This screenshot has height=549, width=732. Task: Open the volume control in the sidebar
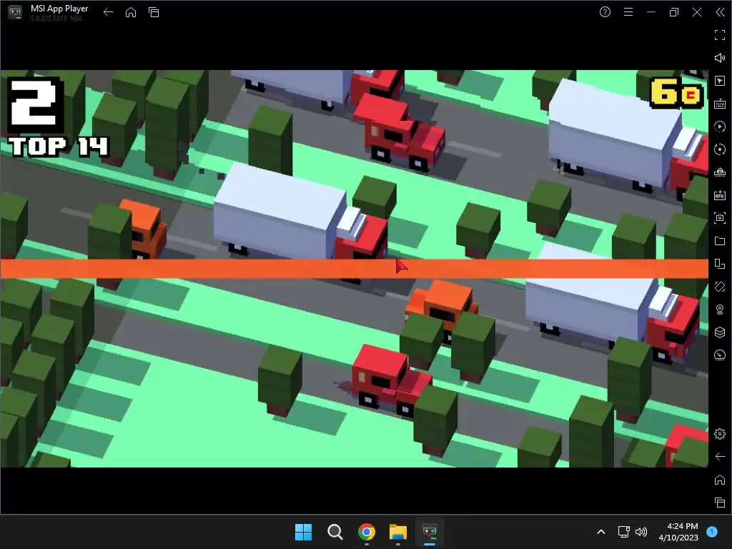[x=720, y=58]
